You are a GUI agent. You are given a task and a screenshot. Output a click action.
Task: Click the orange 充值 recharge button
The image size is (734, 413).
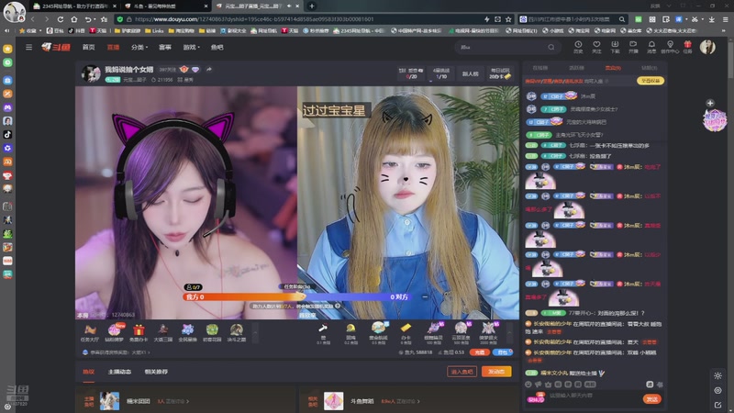pos(478,352)
